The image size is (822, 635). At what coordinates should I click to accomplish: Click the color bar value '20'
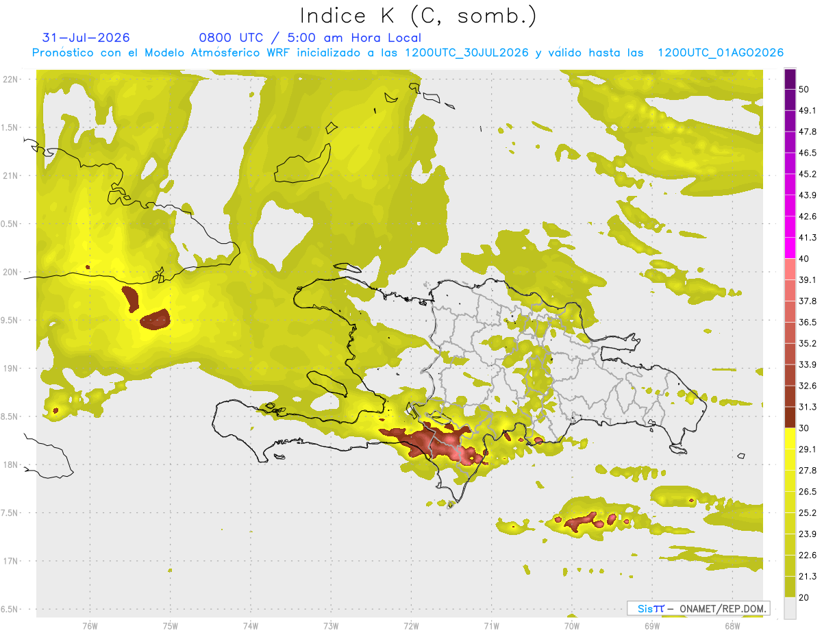tap(805, 597)
